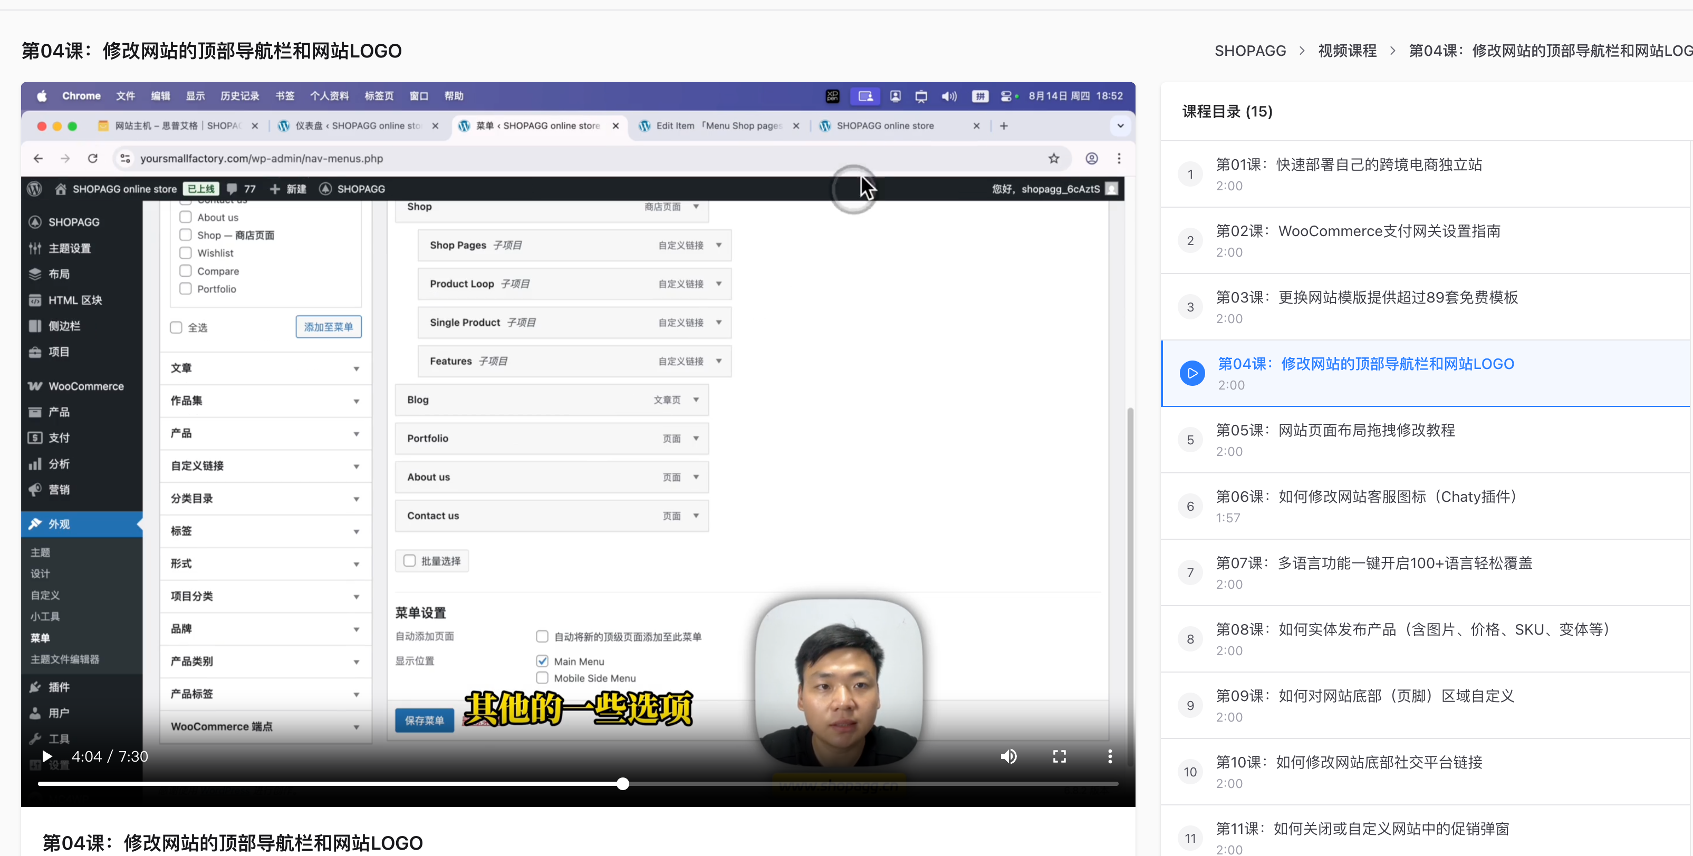Mute the video volume icon
The height and width of the screenshot is (856, 1693).
click(1009, 756)
